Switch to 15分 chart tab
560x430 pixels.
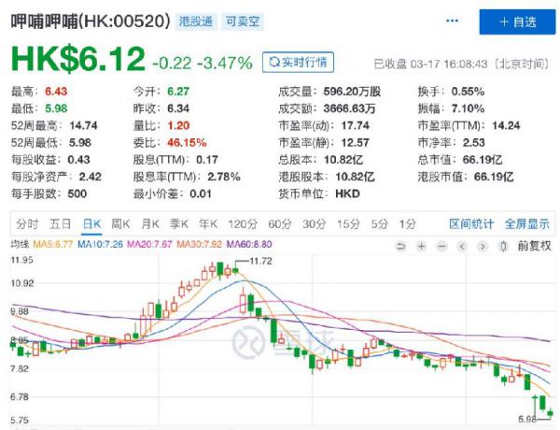coord(348,224)
